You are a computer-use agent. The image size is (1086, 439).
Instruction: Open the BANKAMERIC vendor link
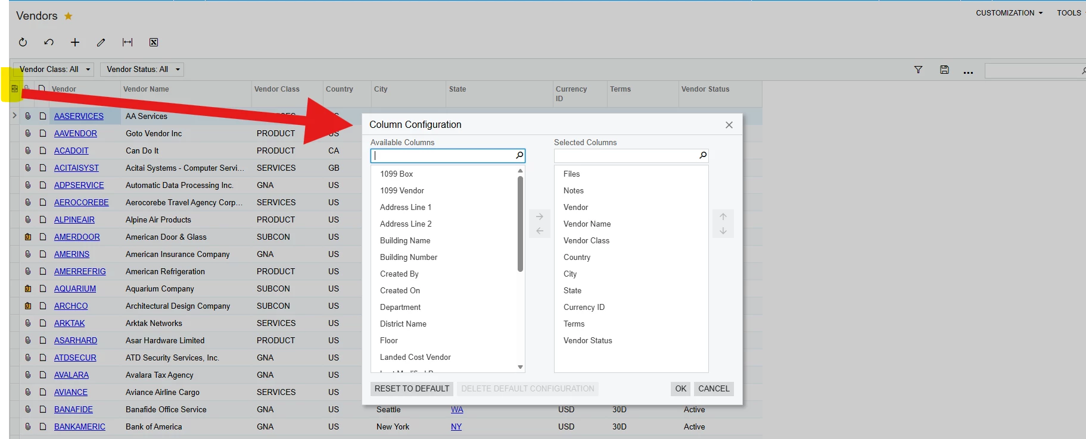80,427
